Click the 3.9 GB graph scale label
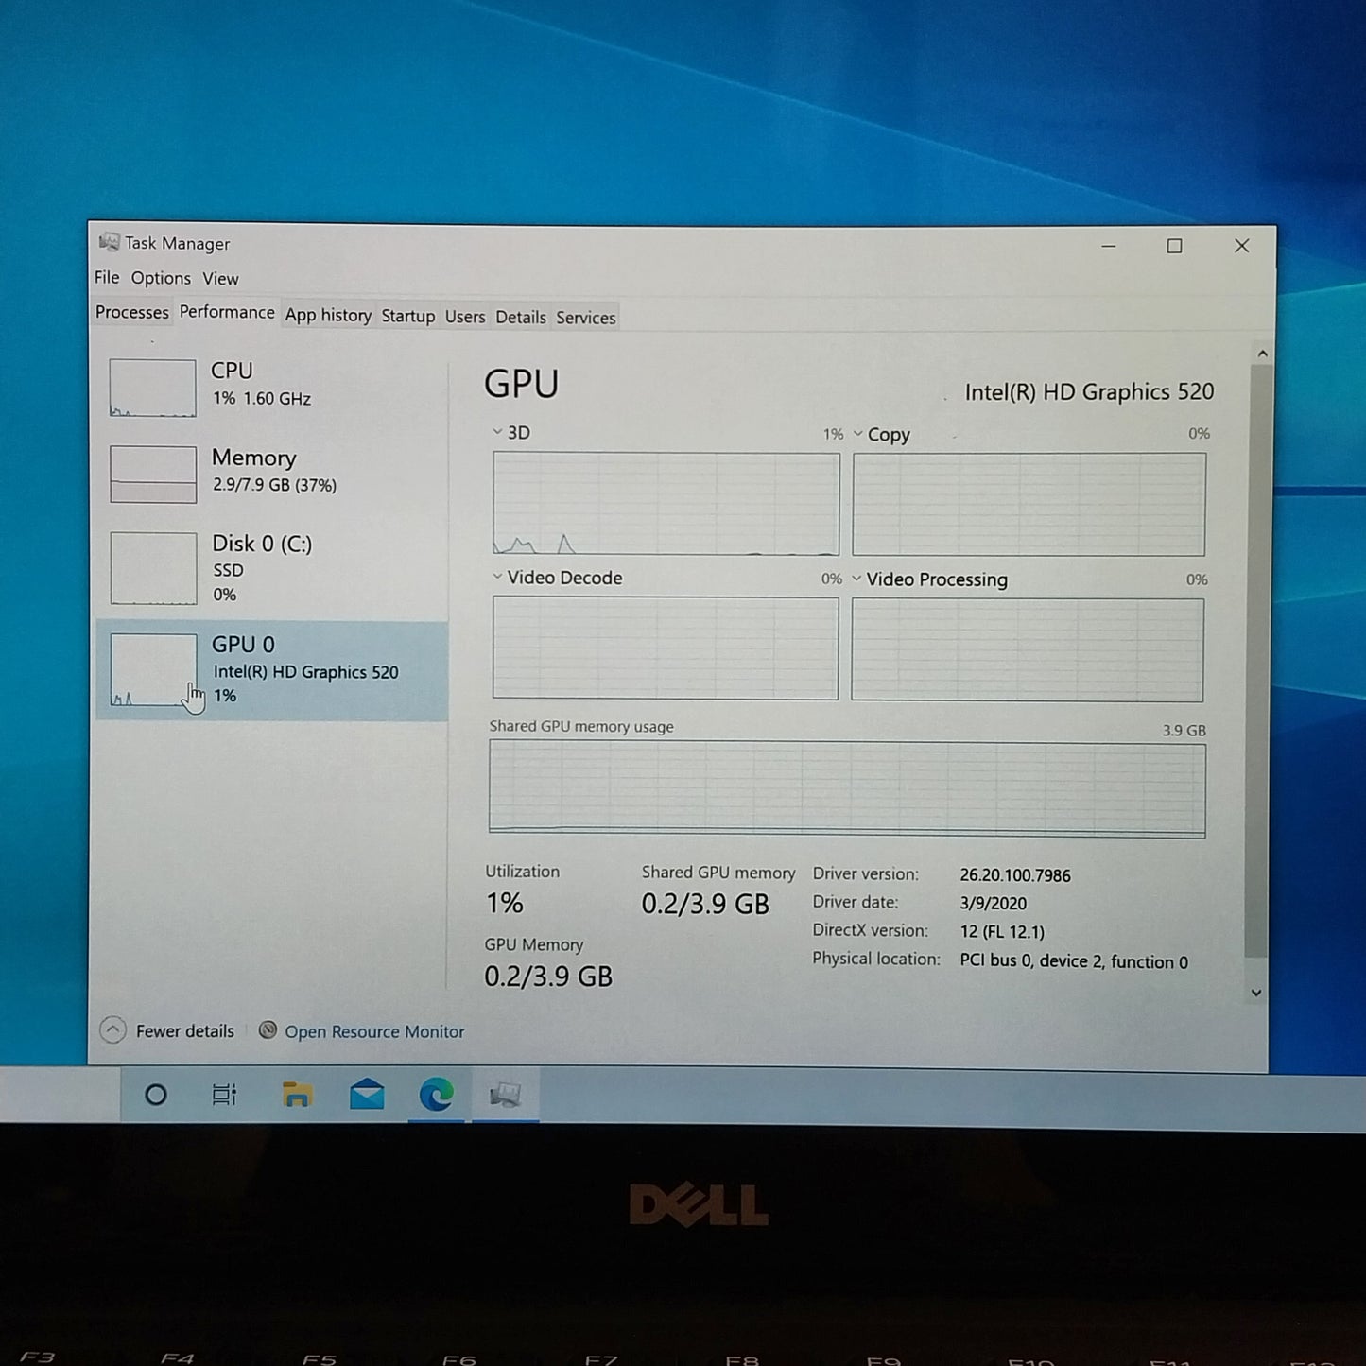This screenshot has width=1366, height=1366. pos(1184,730)
